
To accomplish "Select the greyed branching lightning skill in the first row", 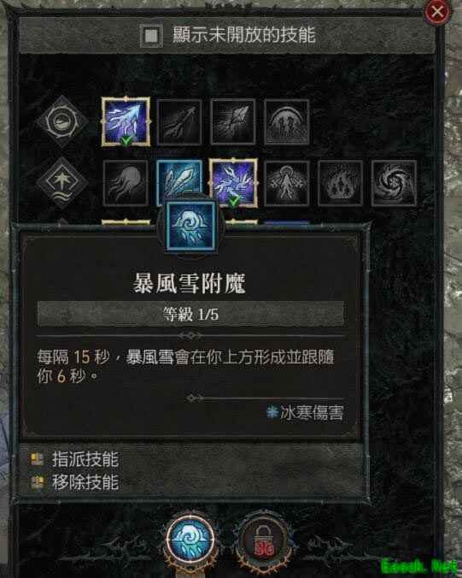I will (179, 122).
